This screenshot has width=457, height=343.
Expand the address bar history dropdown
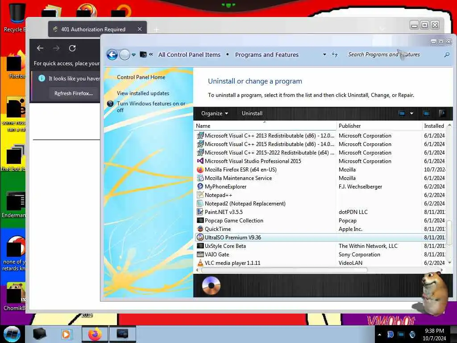point(324,54)
